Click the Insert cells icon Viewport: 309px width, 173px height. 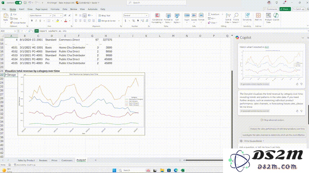pos(187,15)
